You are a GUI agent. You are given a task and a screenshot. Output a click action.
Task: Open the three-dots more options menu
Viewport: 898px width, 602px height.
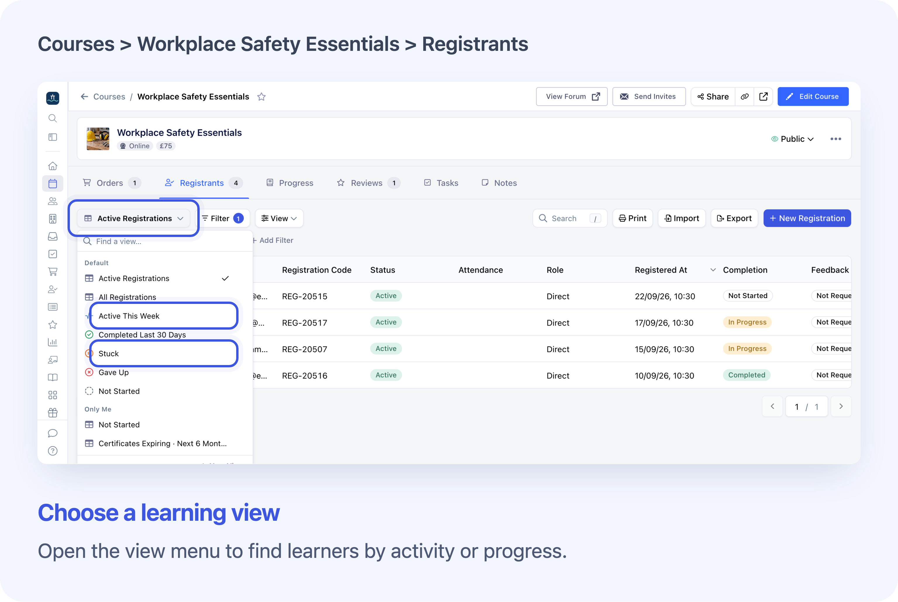[x=835, y=139]
